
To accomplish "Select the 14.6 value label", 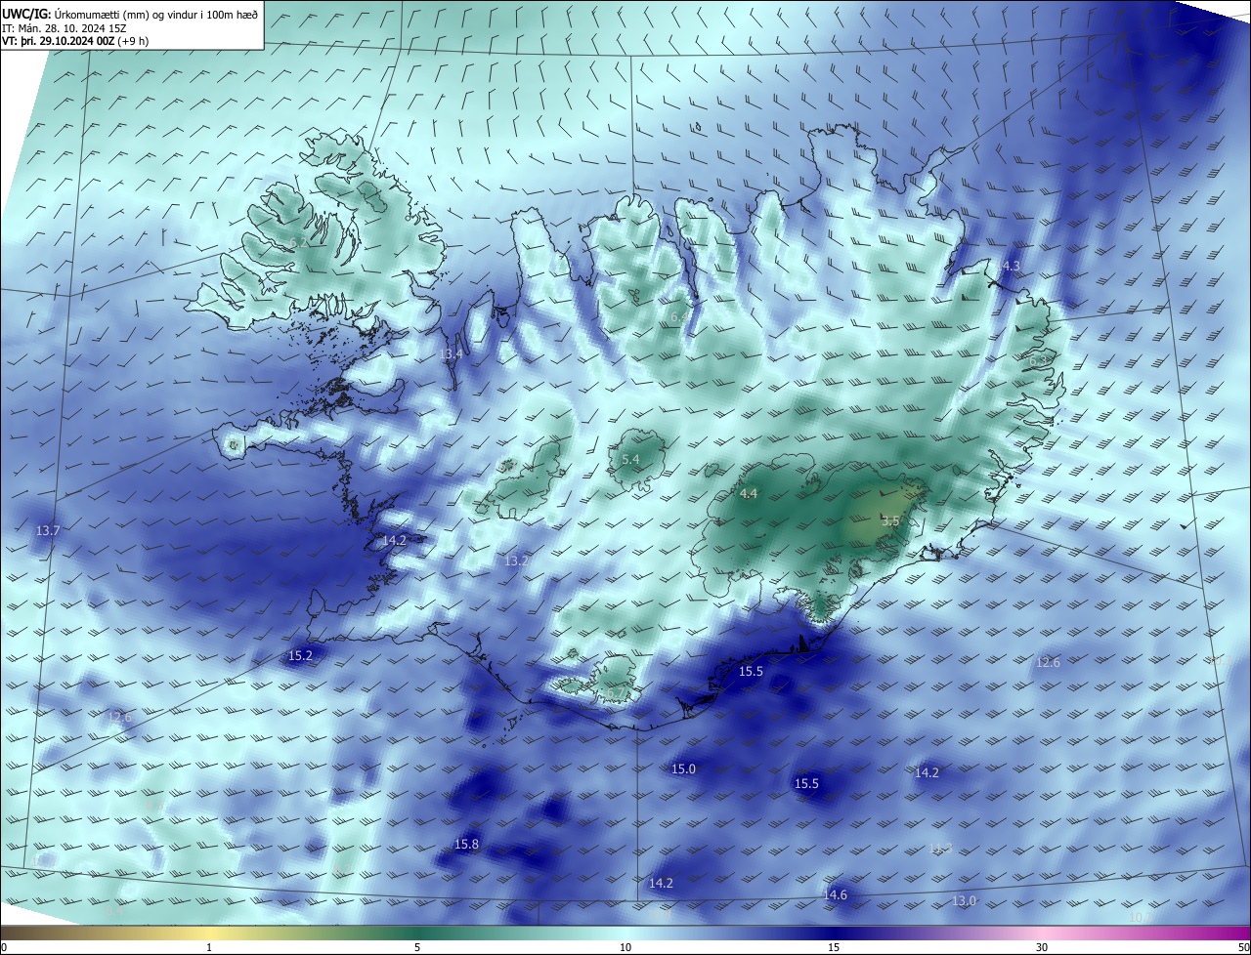I will (836, 894).
